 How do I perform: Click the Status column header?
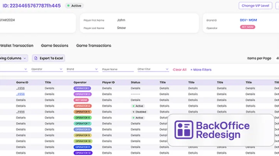(x=135, y=82)
